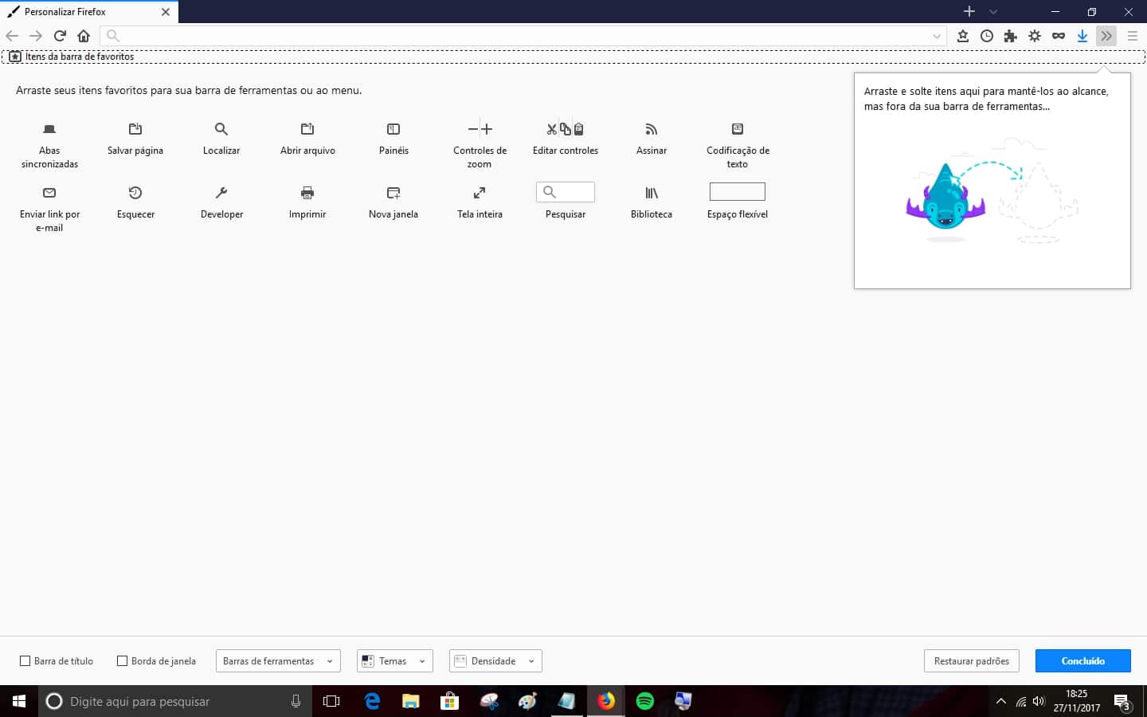
Task: Select the Editar controles item
Action: point(566,138)
